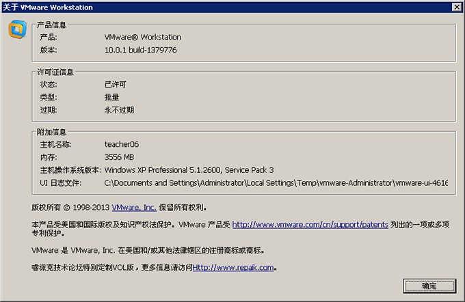Click the UI 日志文件: label
The image size is (465, 302).
click(x=61, y=183)
